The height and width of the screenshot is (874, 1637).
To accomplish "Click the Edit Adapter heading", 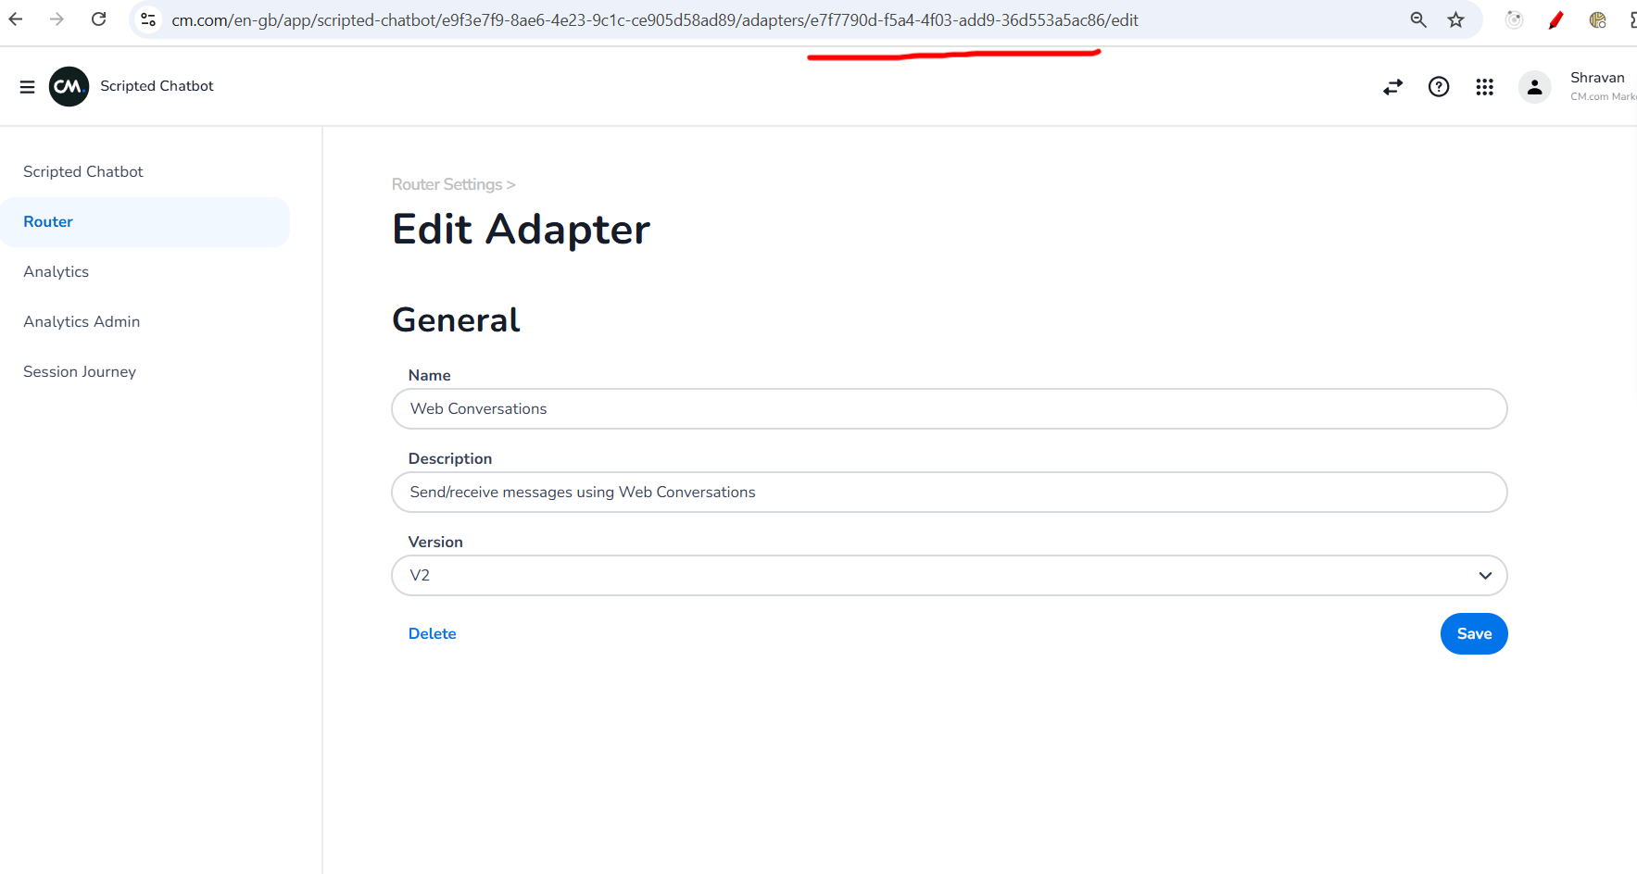I will click(522, 230).
